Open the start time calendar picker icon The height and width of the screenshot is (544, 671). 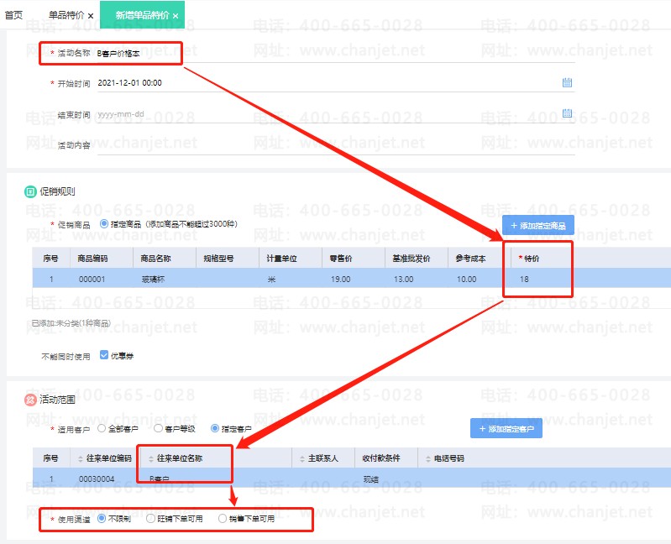click(x=567, y=82)
